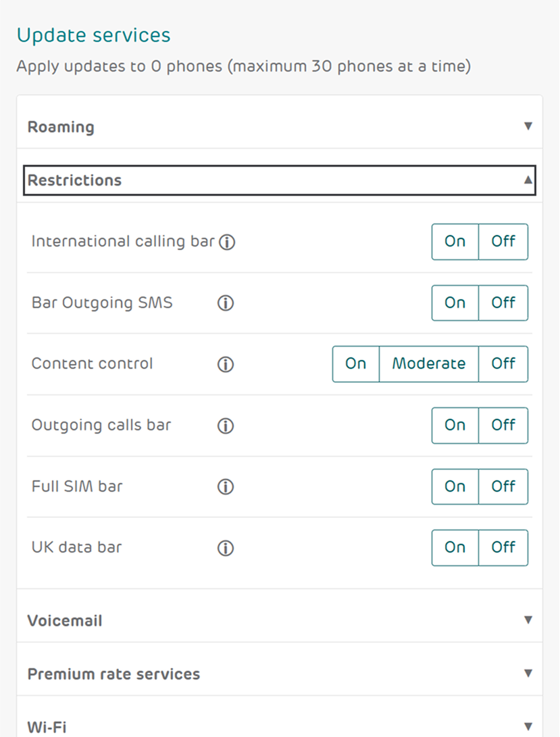560x737 pixels.
Task: Click the Roaming section chevron icon
Action: point(528,125)
